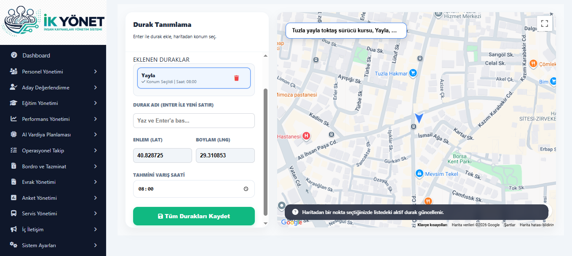Click the Sistem Ayarları gears icon
Image resolution: width=572 pixels, height=256 pixels.
click(14, 245)
